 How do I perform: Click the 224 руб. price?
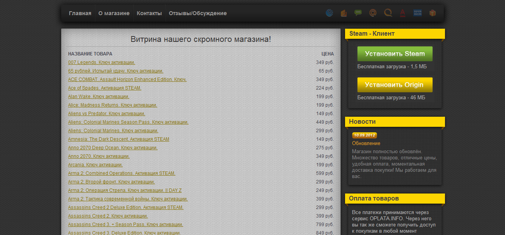(x=325, y=88)
